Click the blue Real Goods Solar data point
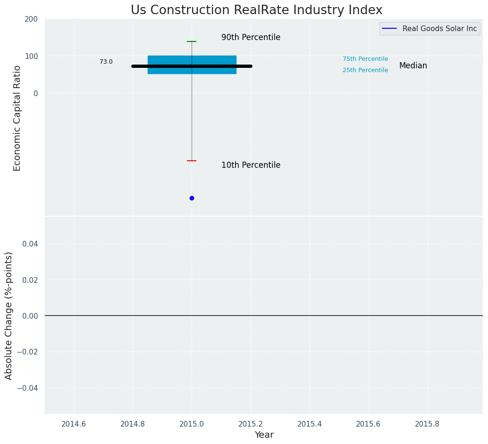488x444 pixels. pyautogui.click(x=192, y=198)
